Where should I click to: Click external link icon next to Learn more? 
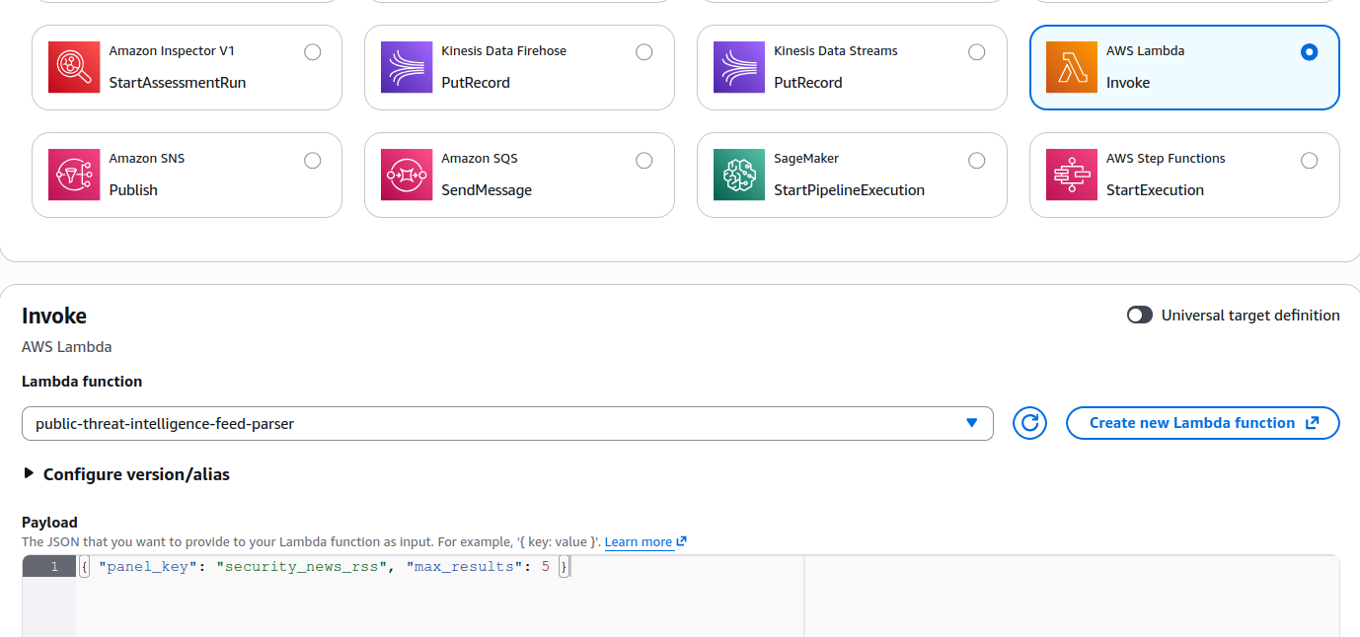tap(681, 541)
